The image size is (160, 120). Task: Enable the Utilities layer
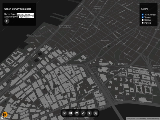pos(143,20)
